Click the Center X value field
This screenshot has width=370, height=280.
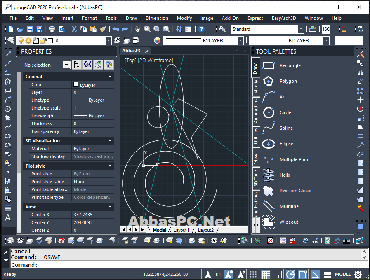click(x=93, y=215)
